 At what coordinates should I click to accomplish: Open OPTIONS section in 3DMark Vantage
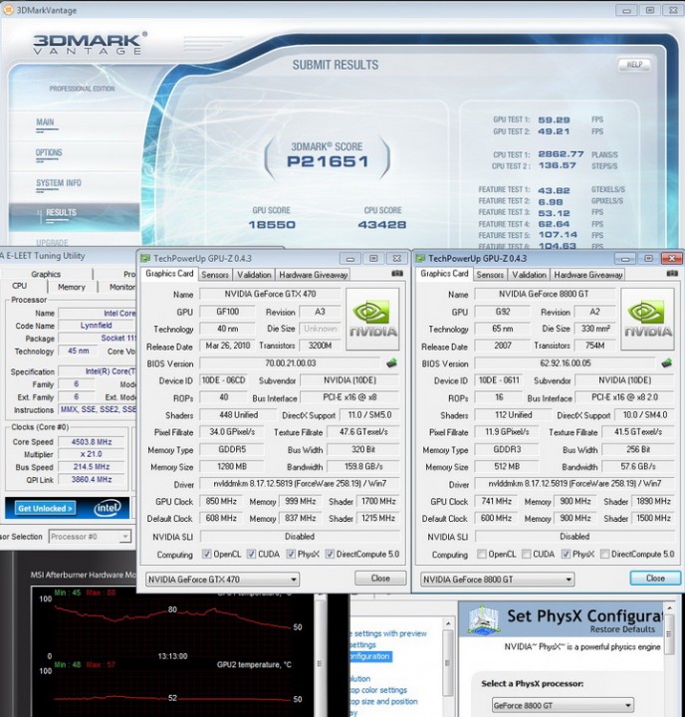49,152
